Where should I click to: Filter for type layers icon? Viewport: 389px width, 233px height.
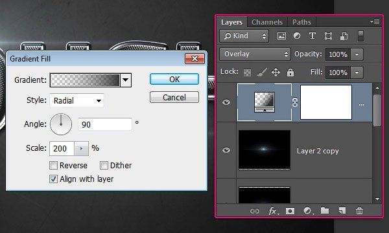point(312,36)
